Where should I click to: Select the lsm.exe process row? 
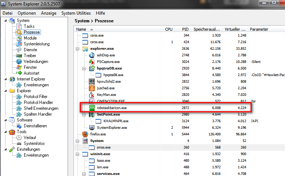[180, 167]
